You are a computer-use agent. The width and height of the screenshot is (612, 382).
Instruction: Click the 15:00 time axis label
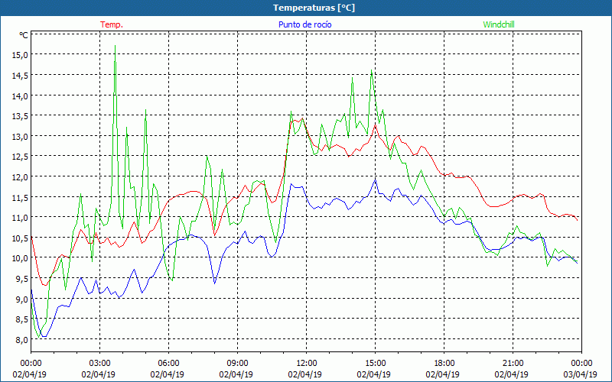tap(375, 364)
